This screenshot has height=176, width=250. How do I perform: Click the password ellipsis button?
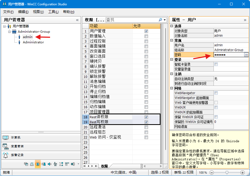[246, 55]
